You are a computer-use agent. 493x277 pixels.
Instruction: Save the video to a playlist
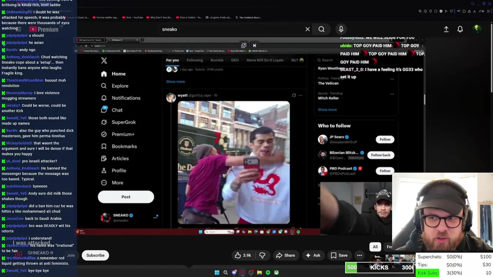tap(339, 255)
